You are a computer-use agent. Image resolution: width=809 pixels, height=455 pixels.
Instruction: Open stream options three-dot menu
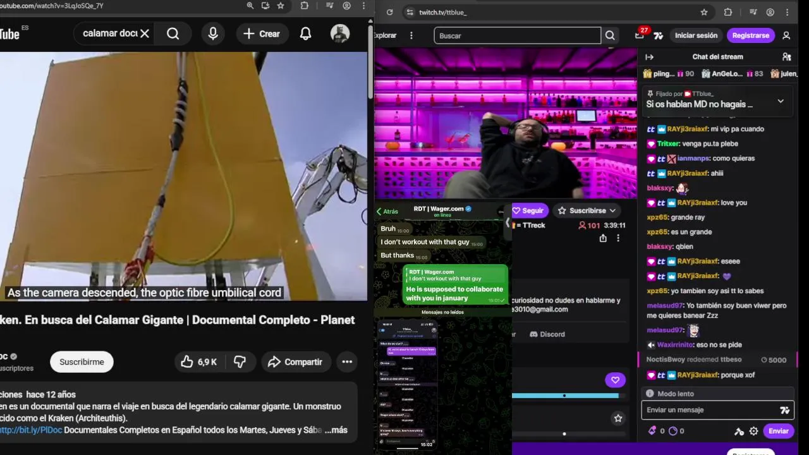click(618, 238)
